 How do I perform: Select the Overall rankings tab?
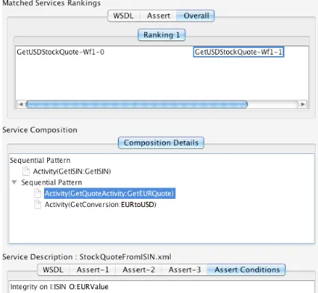click(196, 16)
